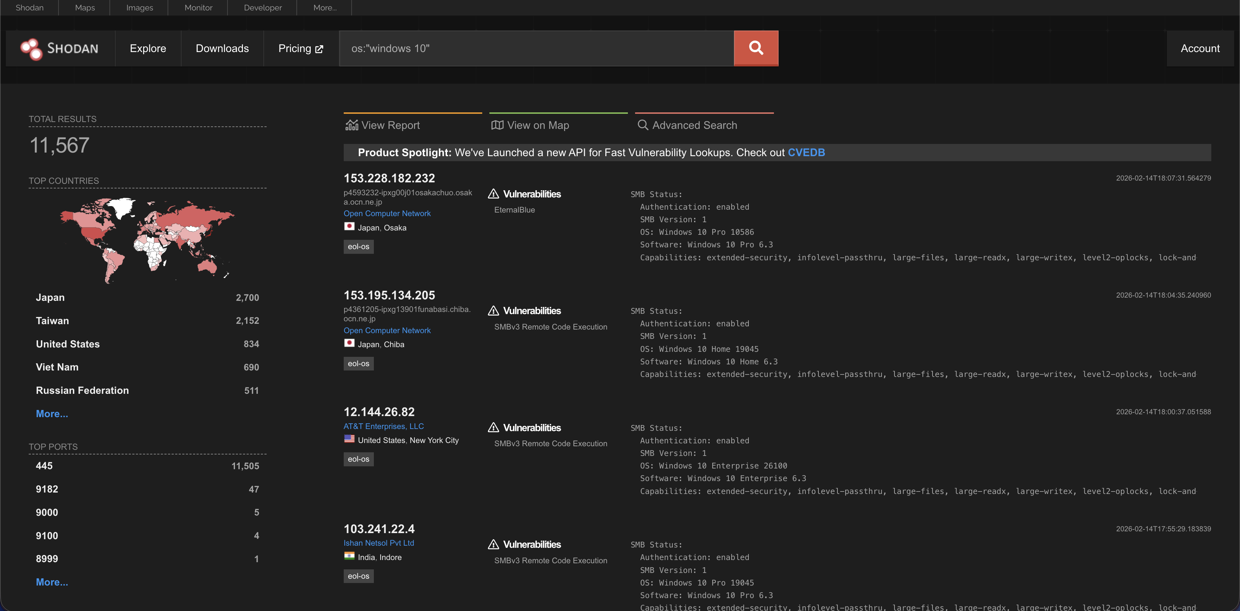Click the Advanced Search magnifier icon
Image resolution: width=1240 pixels, height=611 pixels.
tap(642, 125)
